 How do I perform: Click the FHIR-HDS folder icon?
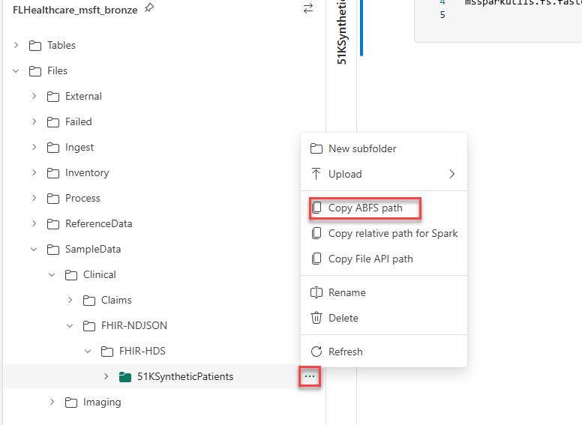[107, 352]
